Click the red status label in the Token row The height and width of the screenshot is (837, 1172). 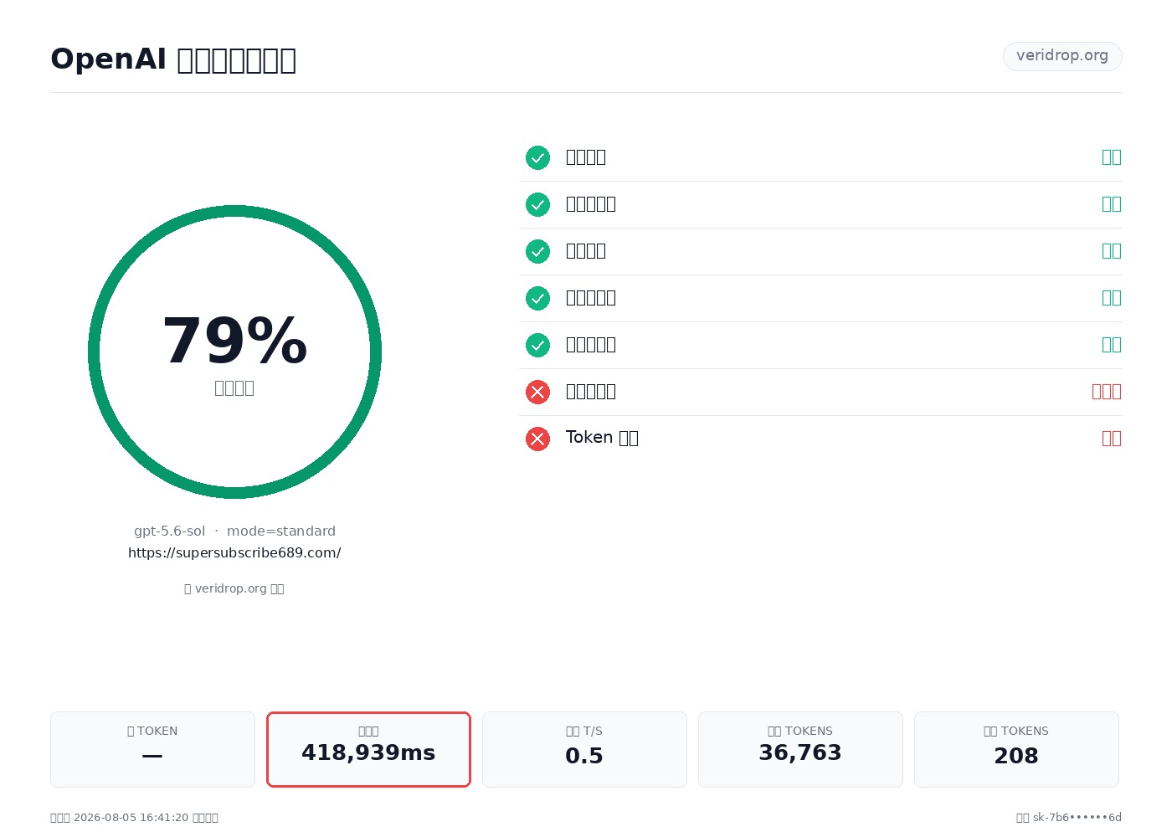click(x=1112, y=439)
